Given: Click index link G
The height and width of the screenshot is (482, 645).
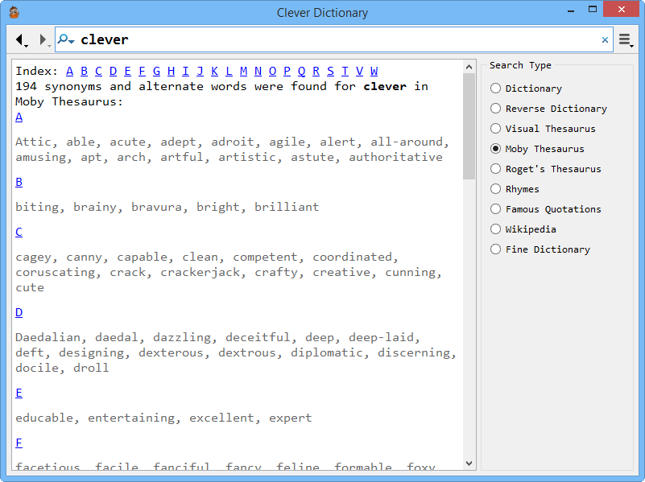Looking at the screenshot, I should [156, 71].
